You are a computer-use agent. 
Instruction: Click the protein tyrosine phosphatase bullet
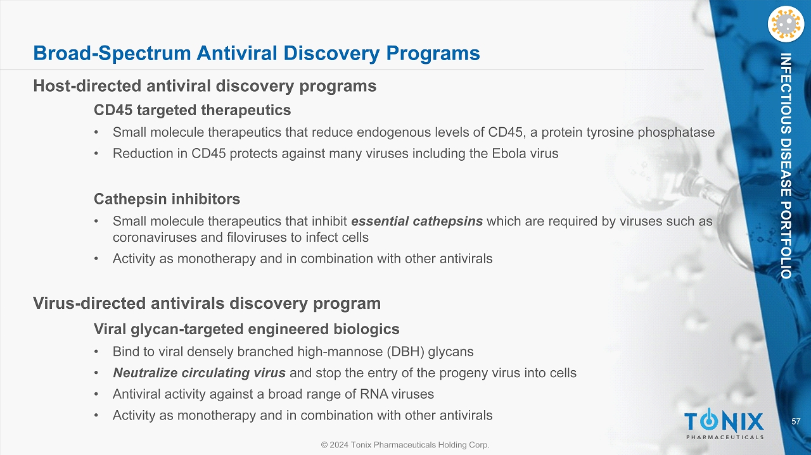point(413,133)
